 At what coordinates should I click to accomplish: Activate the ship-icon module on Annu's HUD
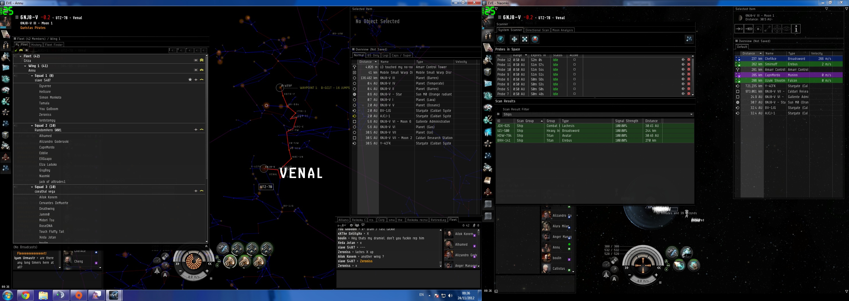point(223,248)
